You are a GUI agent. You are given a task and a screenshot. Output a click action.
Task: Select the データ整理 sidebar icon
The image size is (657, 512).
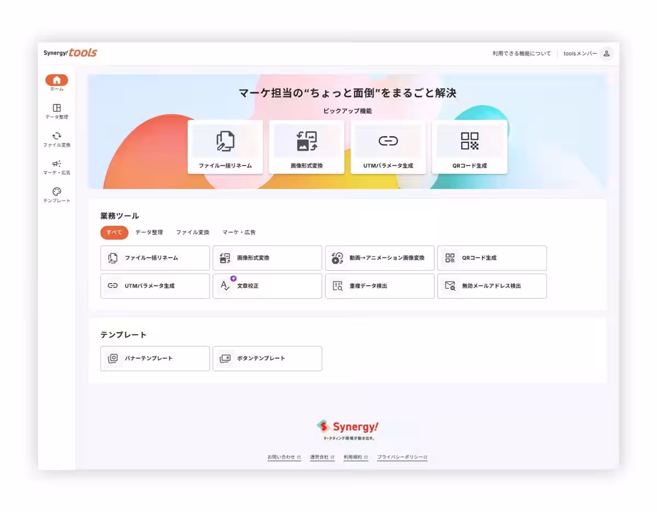pos(55,109)
